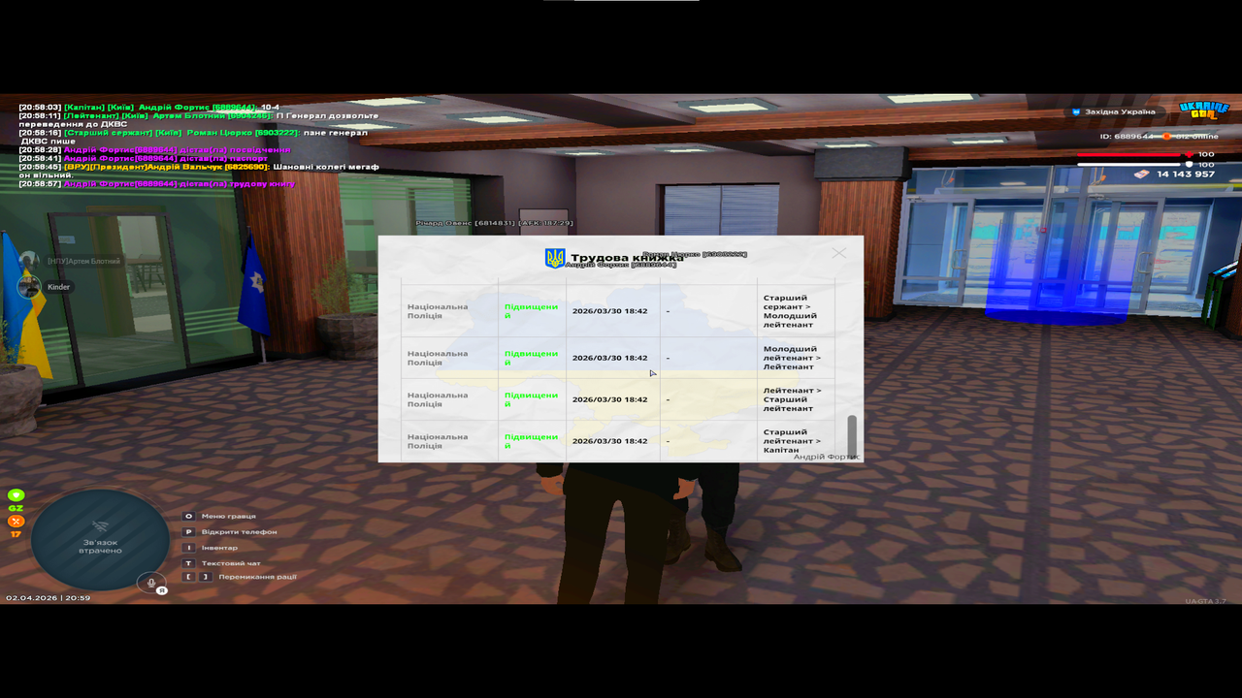
Task: Click the Молодший лейтенант > Лейтенант cell
Action: [x=795, y=358]
